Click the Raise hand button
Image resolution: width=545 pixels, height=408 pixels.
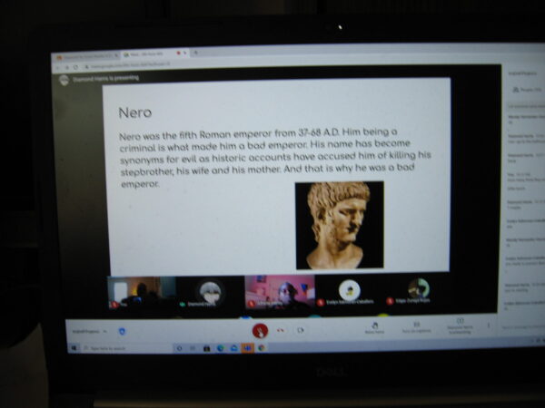(x=374, y=328)
